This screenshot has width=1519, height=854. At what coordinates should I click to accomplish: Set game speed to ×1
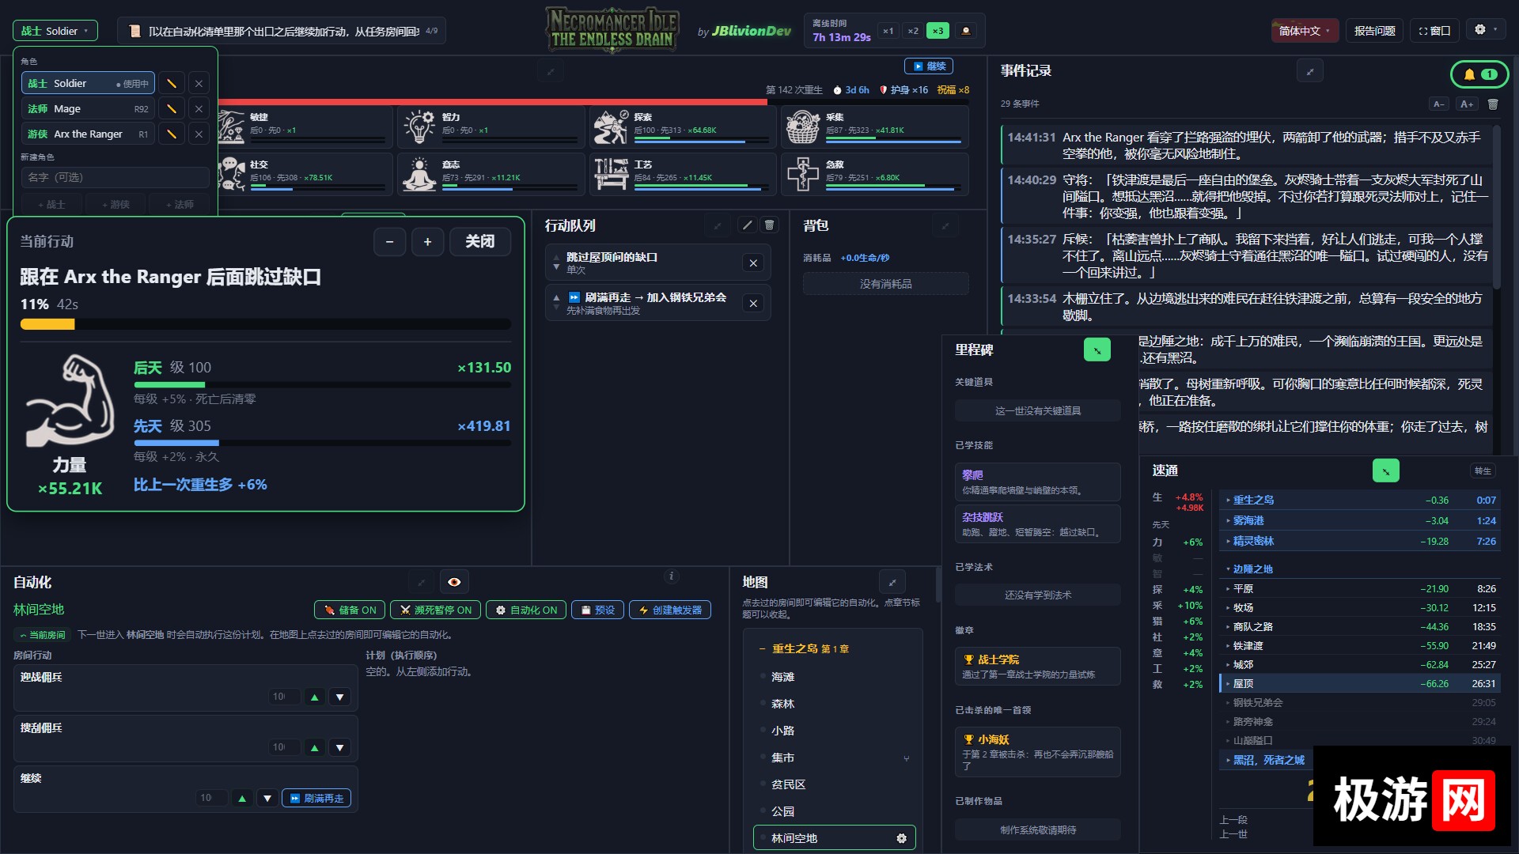pyautogui.click(x=888, y=31)
